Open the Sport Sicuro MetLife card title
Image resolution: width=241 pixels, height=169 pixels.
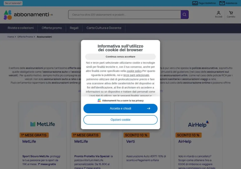point(29,141)
